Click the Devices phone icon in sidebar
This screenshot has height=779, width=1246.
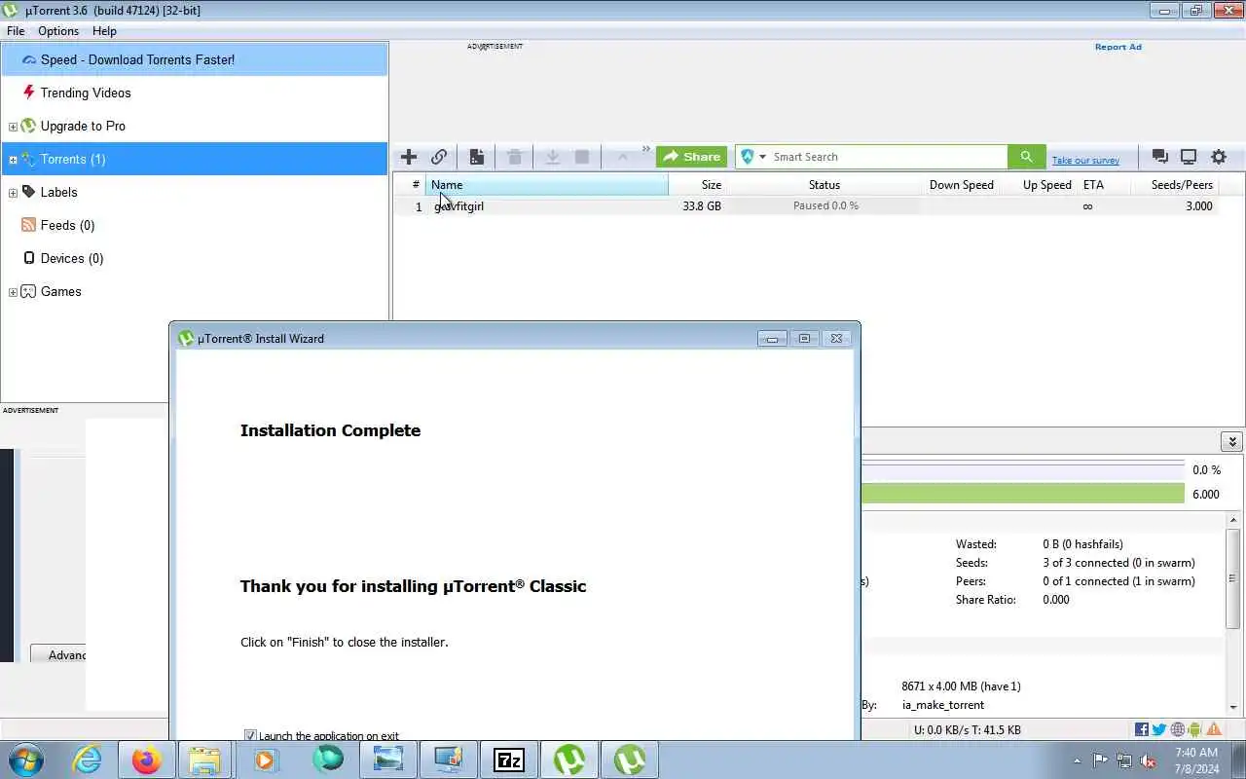click(x=28, y=258)
